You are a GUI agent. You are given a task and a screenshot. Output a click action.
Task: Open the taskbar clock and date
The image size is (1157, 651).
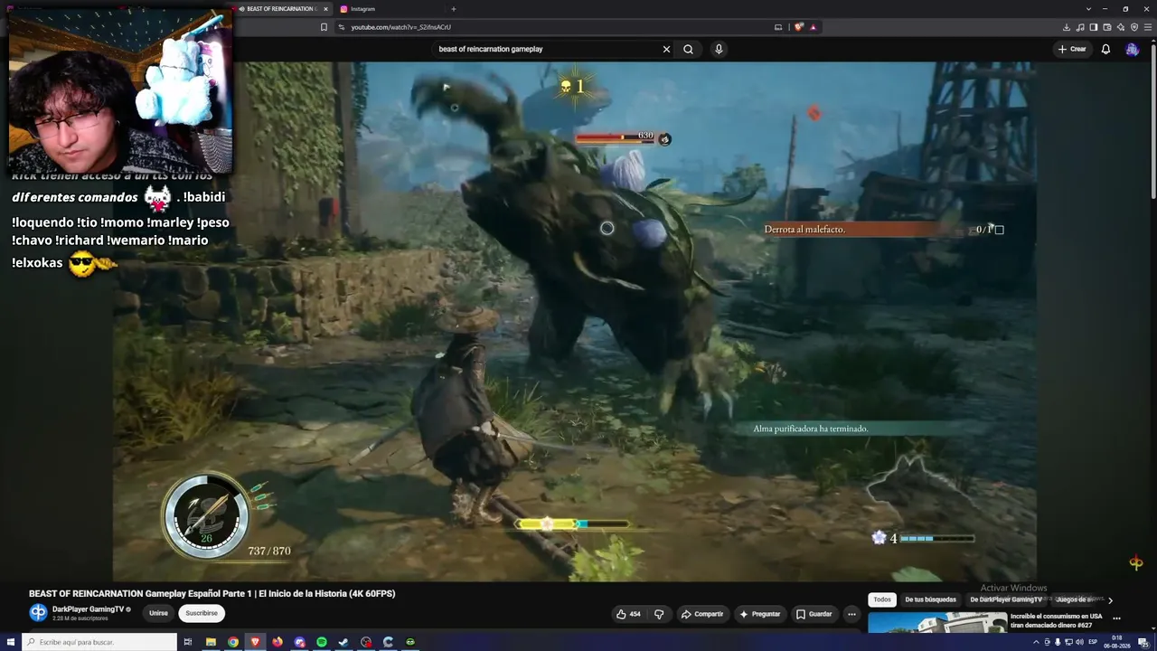[1117, 642]
